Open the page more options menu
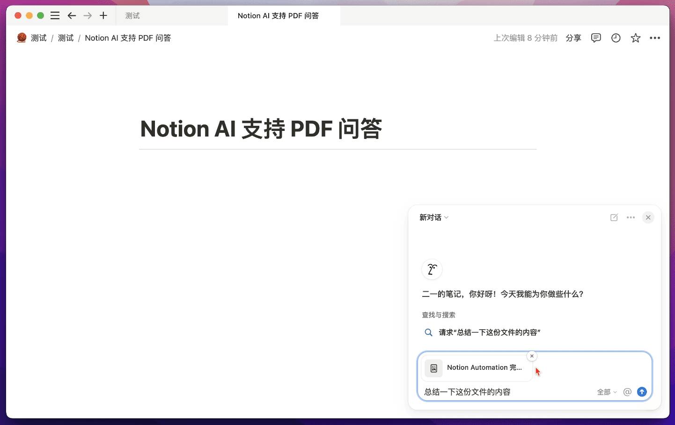675x425 pixels. point(655,38)
